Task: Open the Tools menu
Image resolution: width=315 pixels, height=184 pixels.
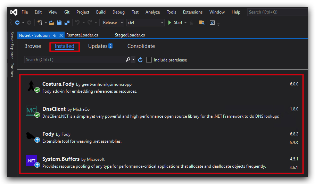Action: 171,12
